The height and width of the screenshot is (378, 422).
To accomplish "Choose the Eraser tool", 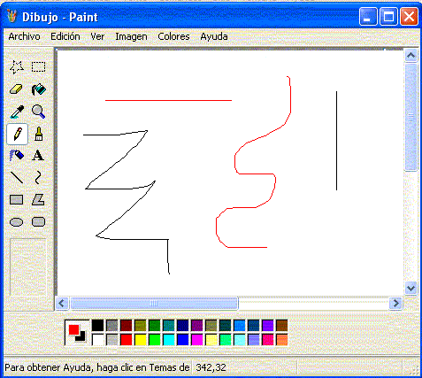I will click(17, 89).
